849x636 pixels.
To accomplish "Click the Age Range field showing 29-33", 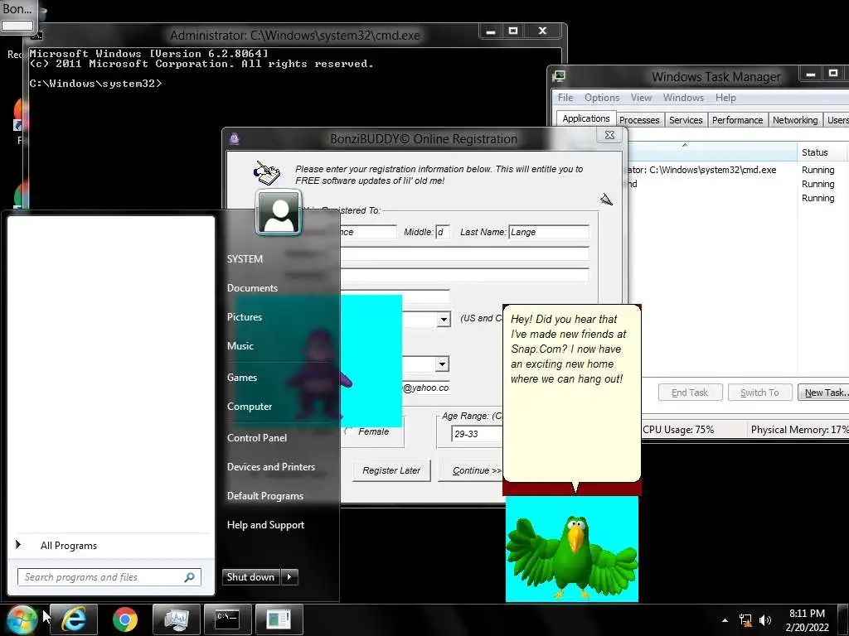I will click(477, 434).
